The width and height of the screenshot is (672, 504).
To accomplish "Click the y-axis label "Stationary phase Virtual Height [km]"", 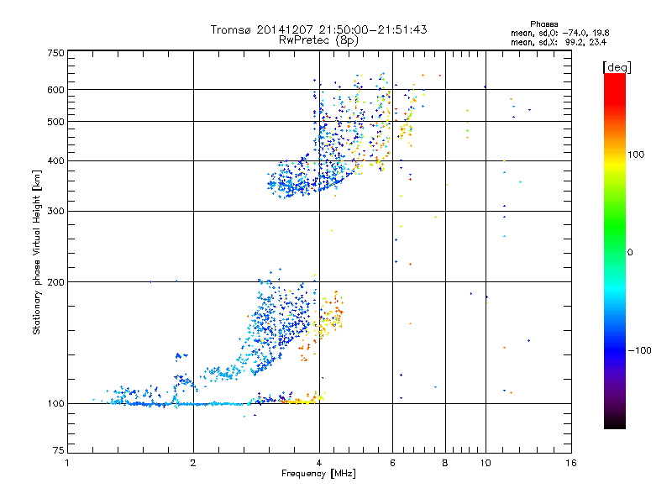I will [x=36, y=252].
